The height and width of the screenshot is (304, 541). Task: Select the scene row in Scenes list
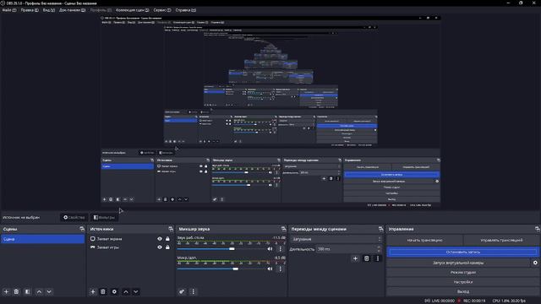[42, 239]
